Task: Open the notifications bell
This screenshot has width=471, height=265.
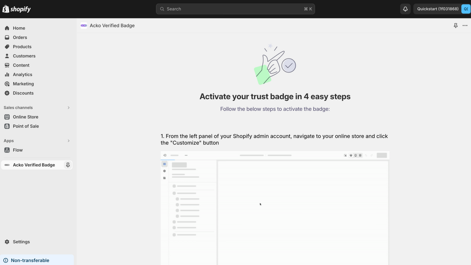Action: [x=405, y=9]
